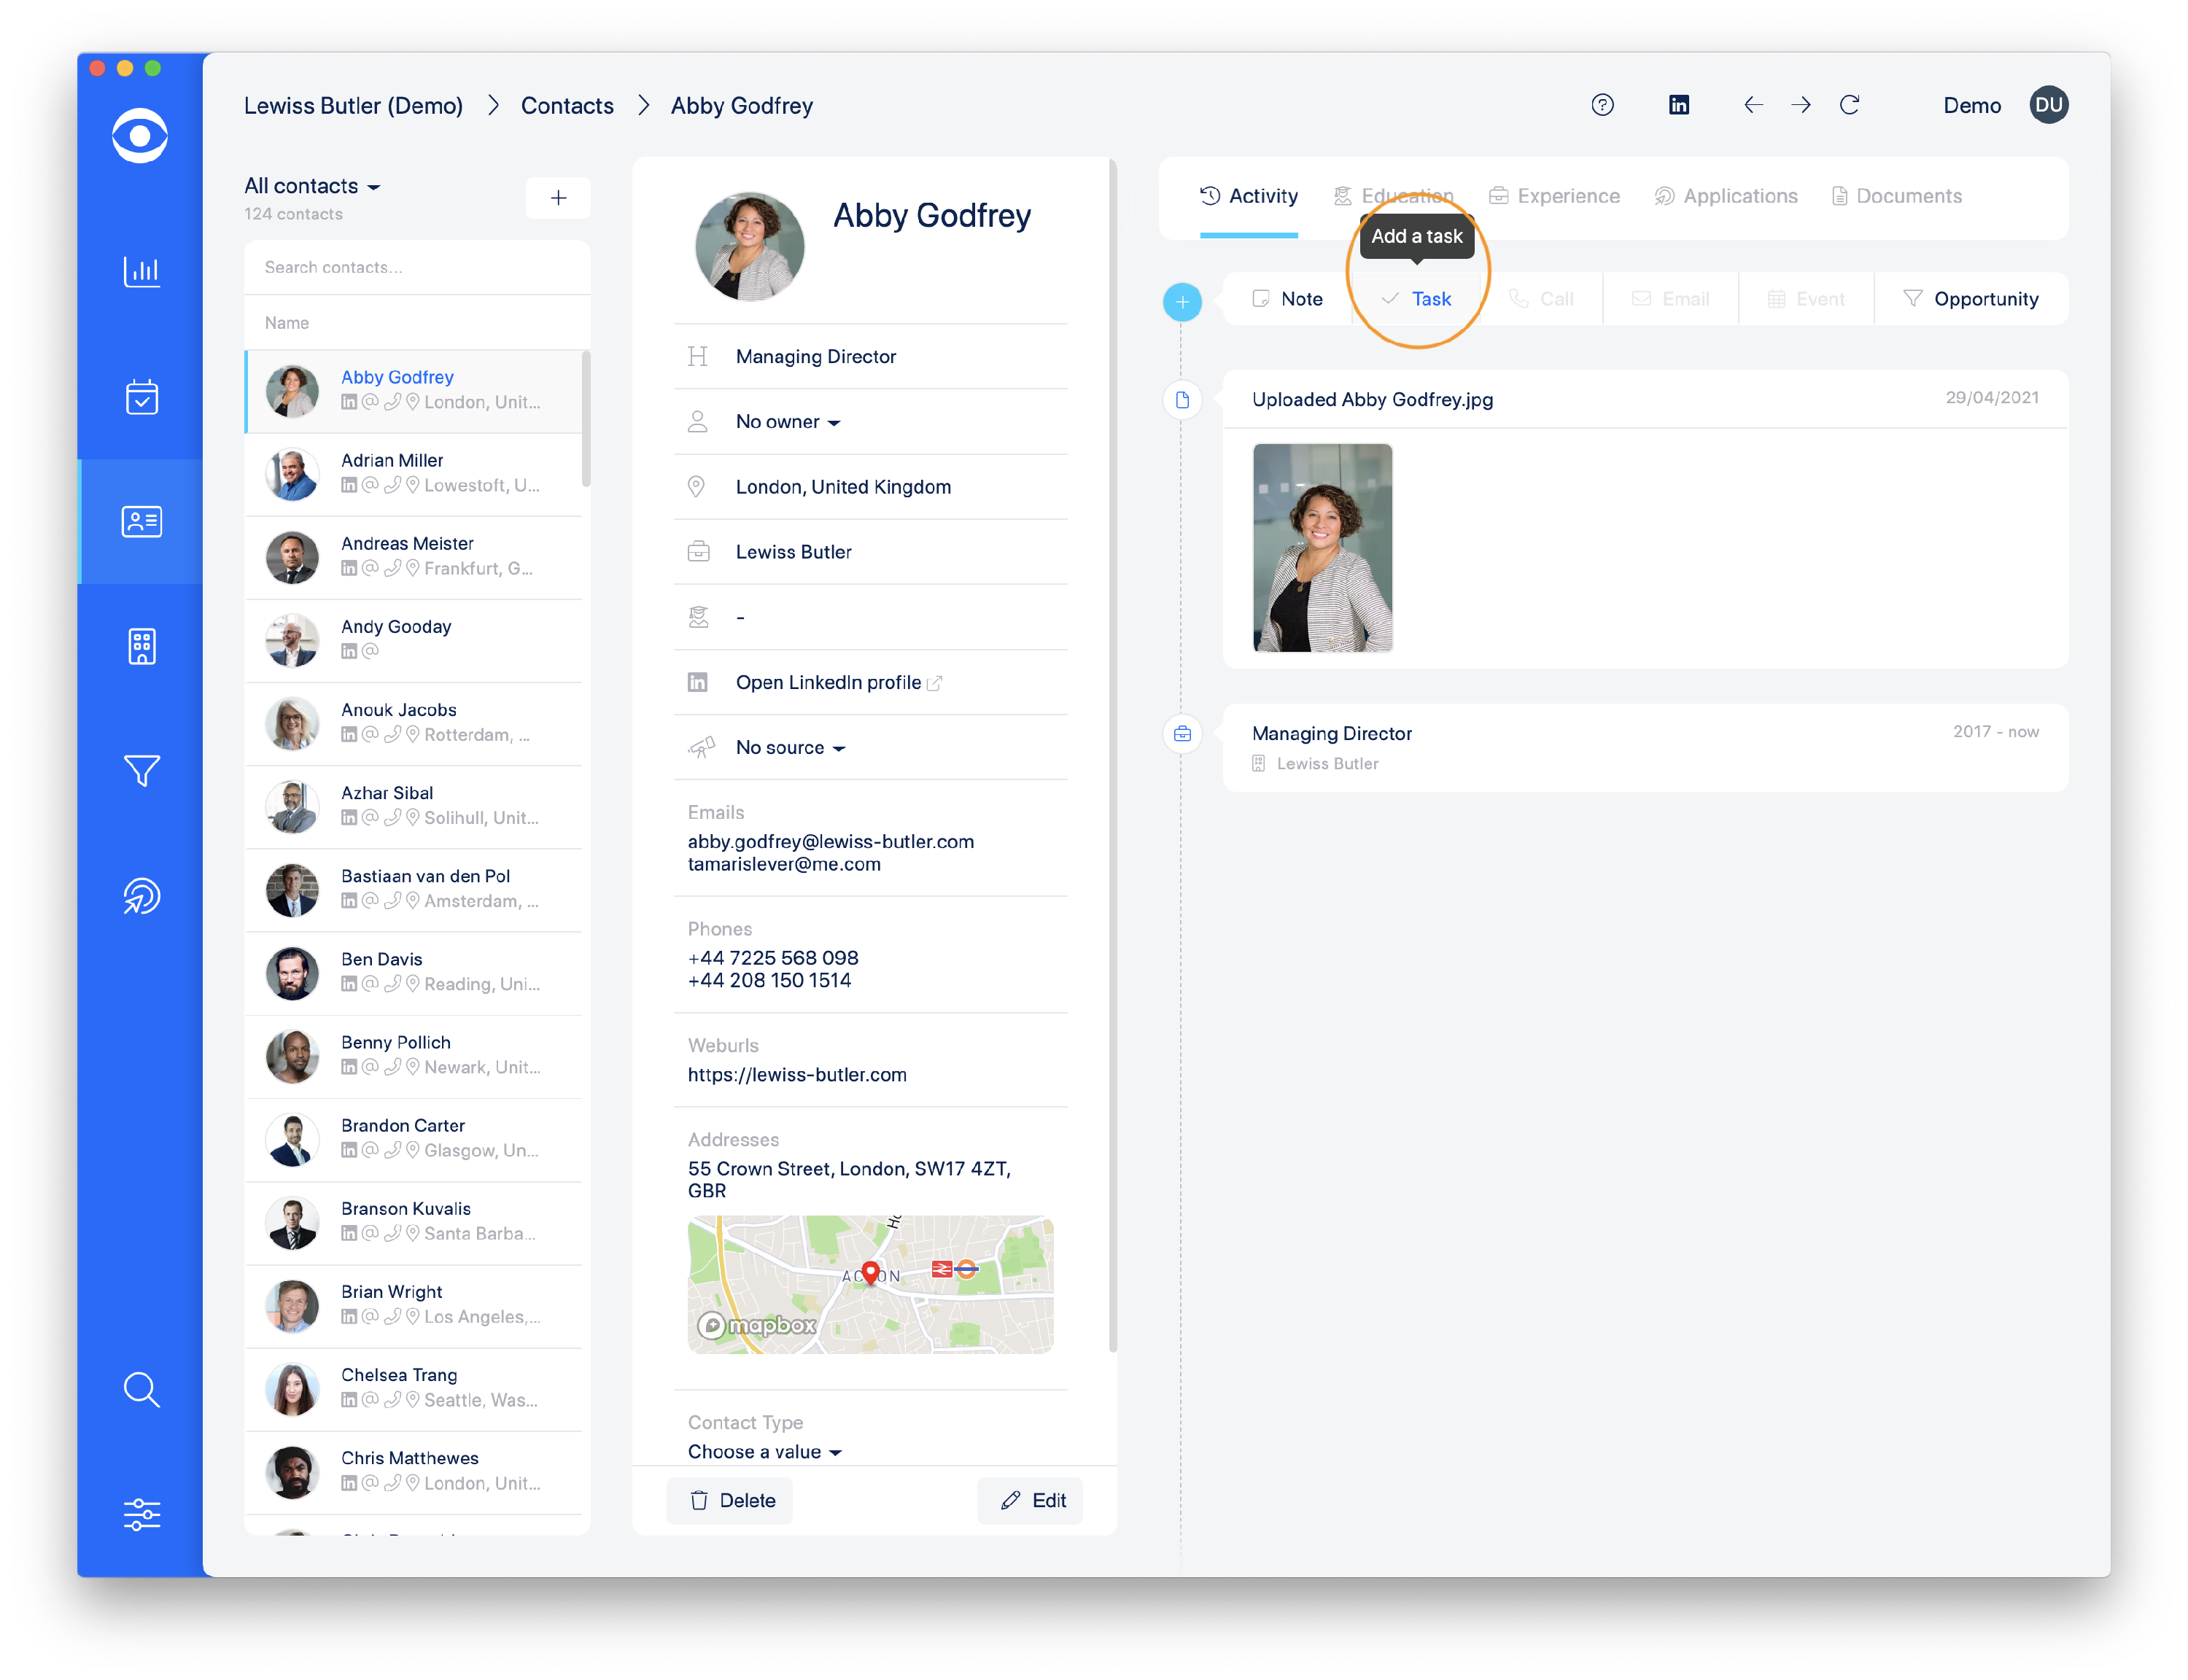2188x1680 pixels.
Task: Click the refresh icon in top bar
Action: pos(1849,105)
